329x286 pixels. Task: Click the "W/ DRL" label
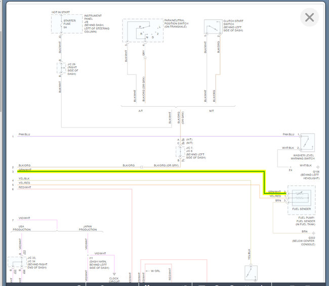pyautogui.click(x=155, y=271)
